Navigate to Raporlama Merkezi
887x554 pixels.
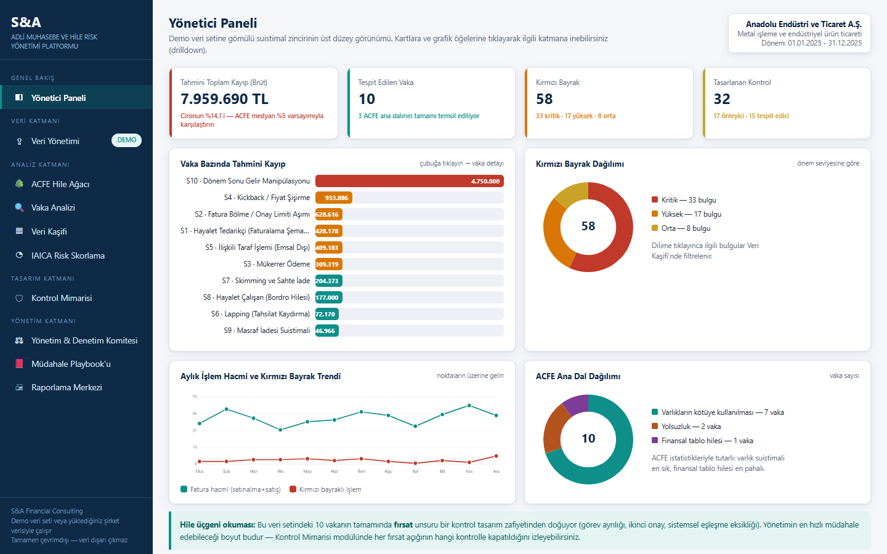point(76,387)
